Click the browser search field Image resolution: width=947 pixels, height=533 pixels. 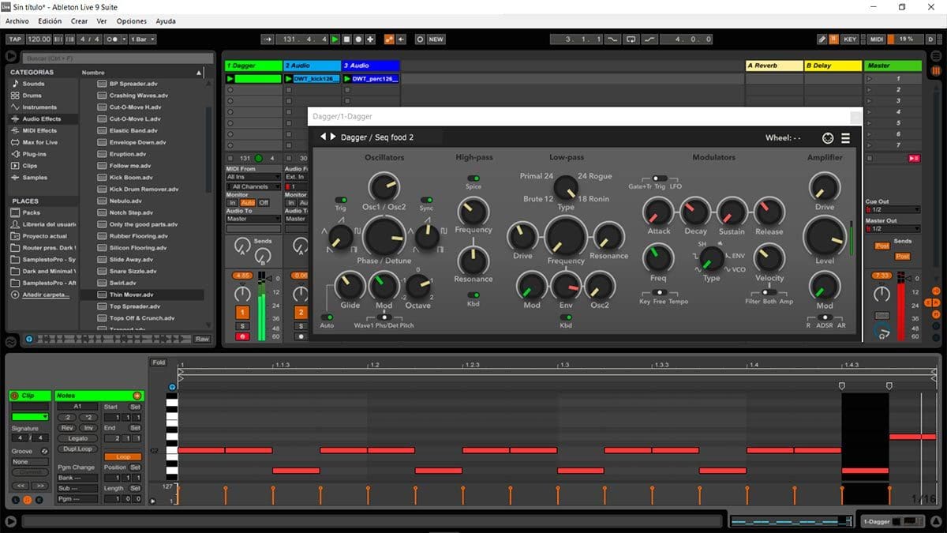(x=117, y=58)
